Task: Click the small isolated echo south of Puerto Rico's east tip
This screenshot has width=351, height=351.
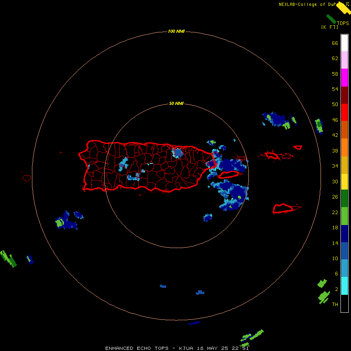Action: coord(208,218)
